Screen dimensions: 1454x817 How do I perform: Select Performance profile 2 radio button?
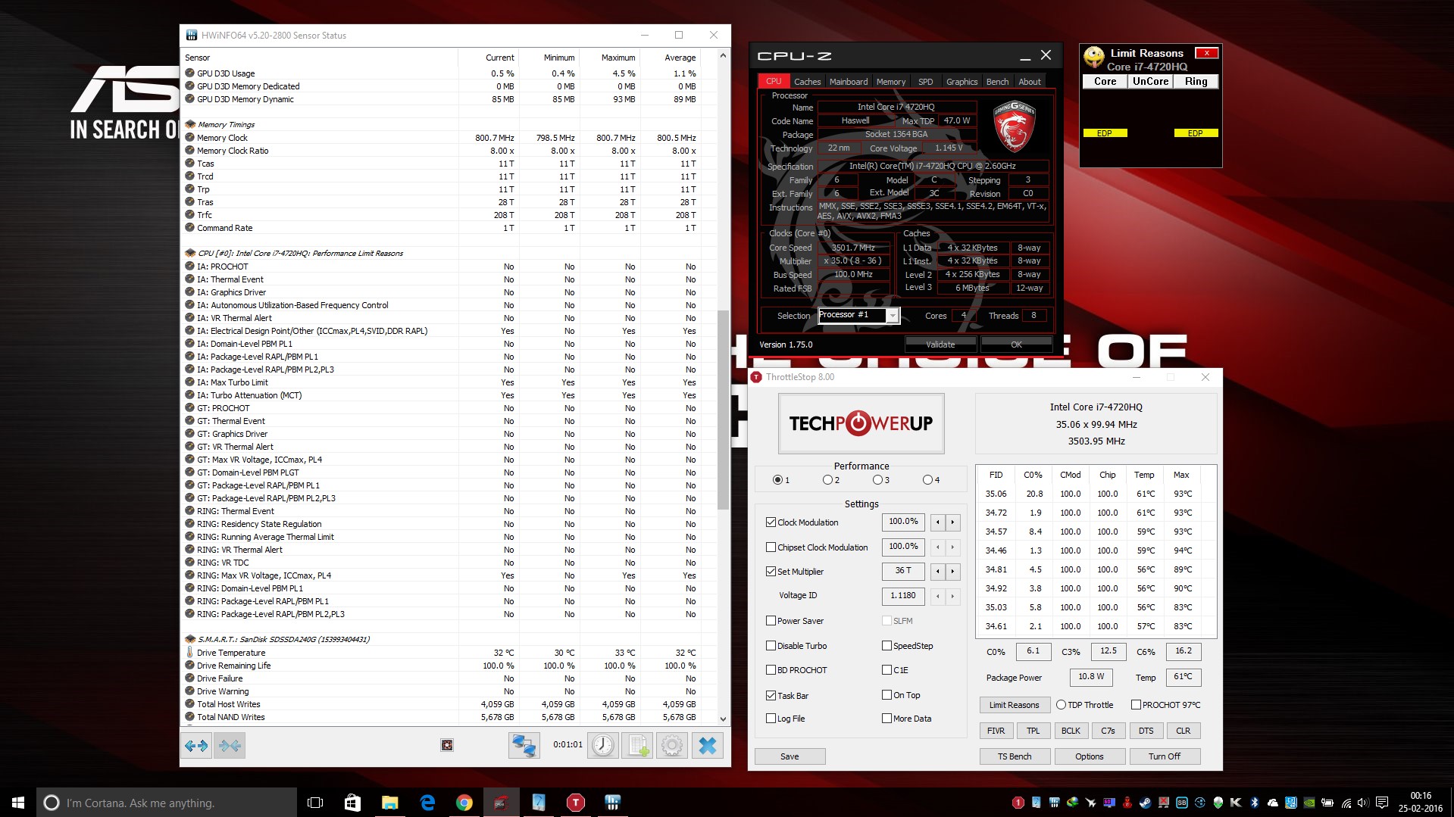coord(827,480)
